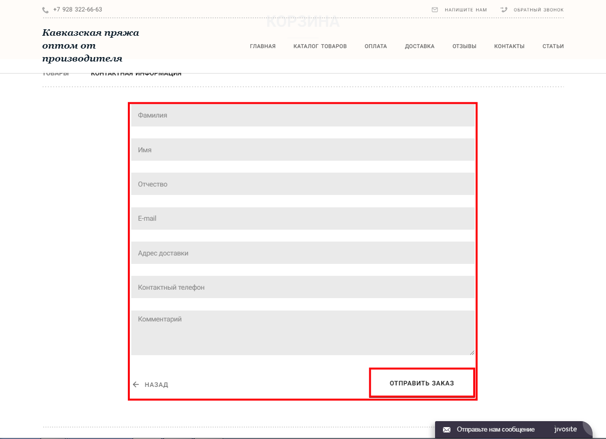Click into the Комментарий text area

[303, 333]
